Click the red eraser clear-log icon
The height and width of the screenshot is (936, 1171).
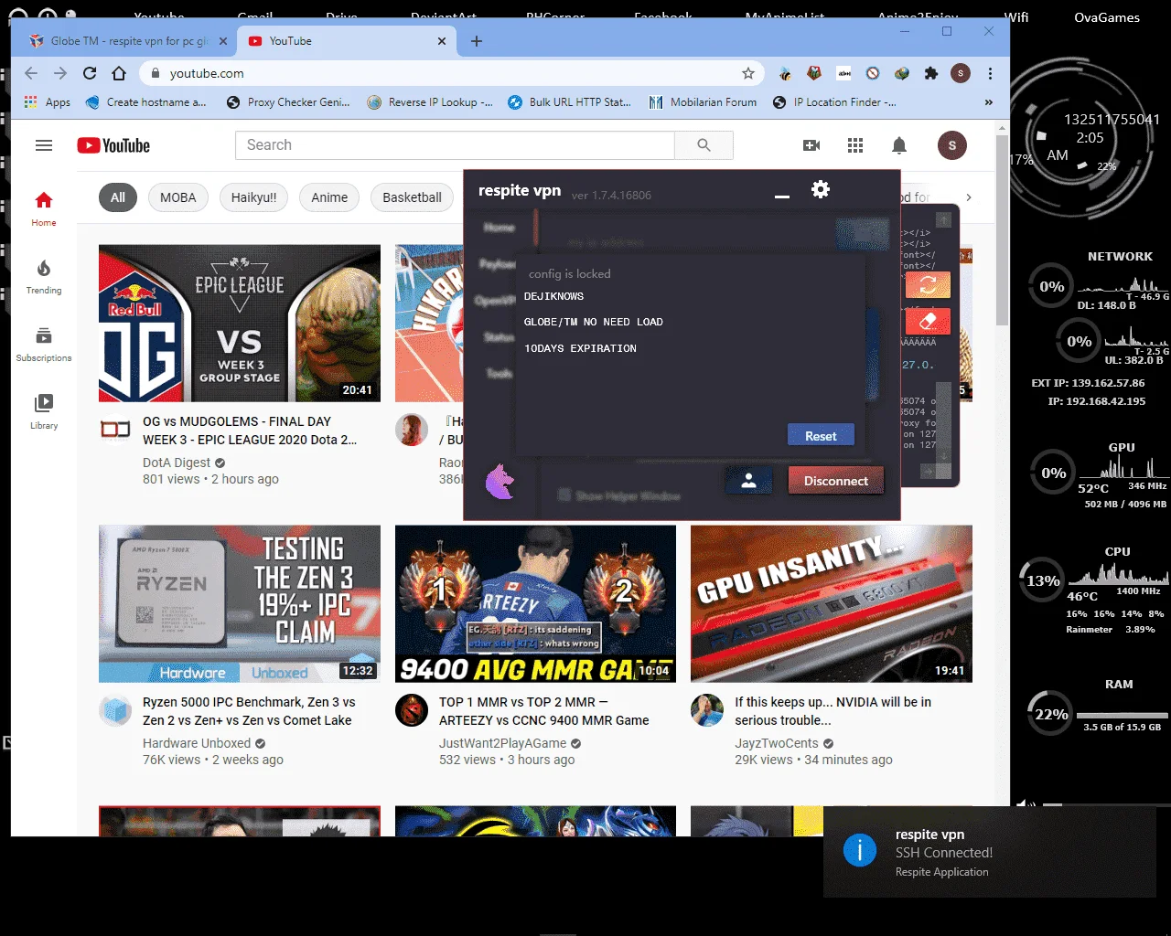(x=928, y=322)
